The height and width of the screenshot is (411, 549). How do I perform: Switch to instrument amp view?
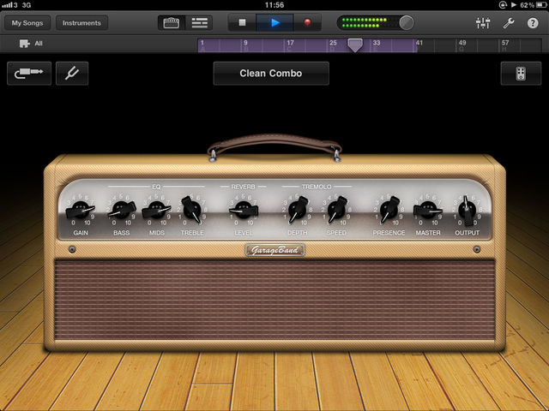click(x=172, y=23)
